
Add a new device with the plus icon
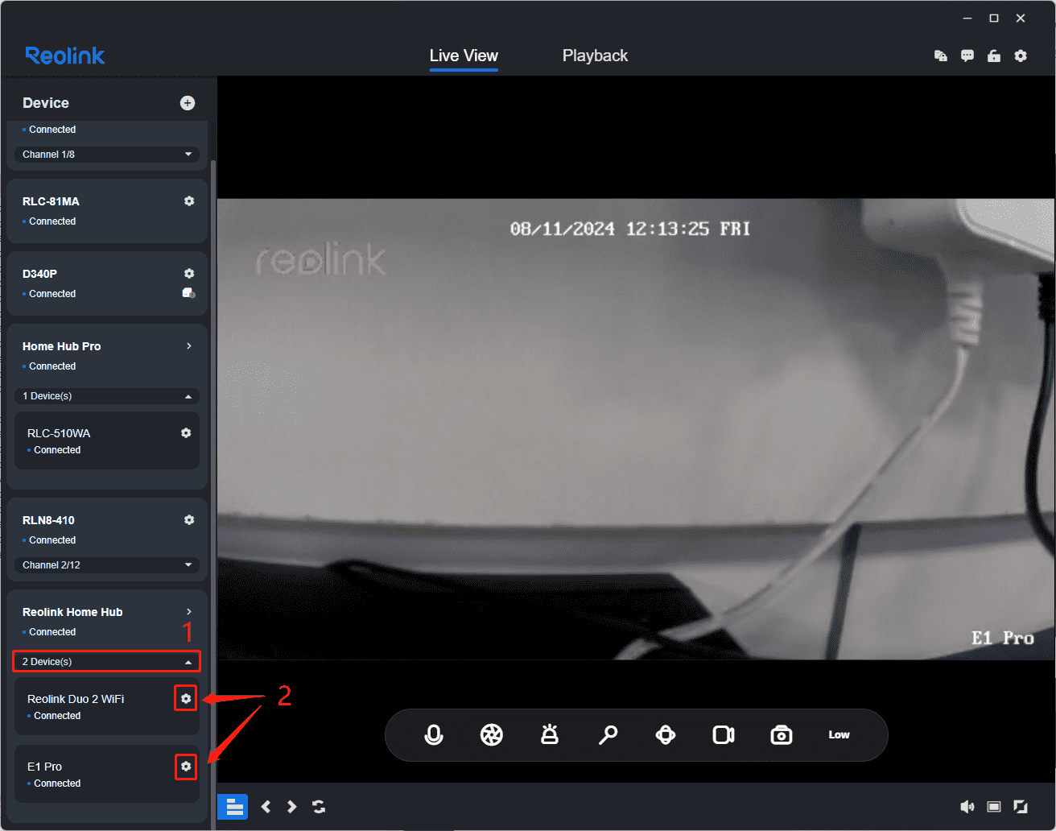click(x=188, y=102)
